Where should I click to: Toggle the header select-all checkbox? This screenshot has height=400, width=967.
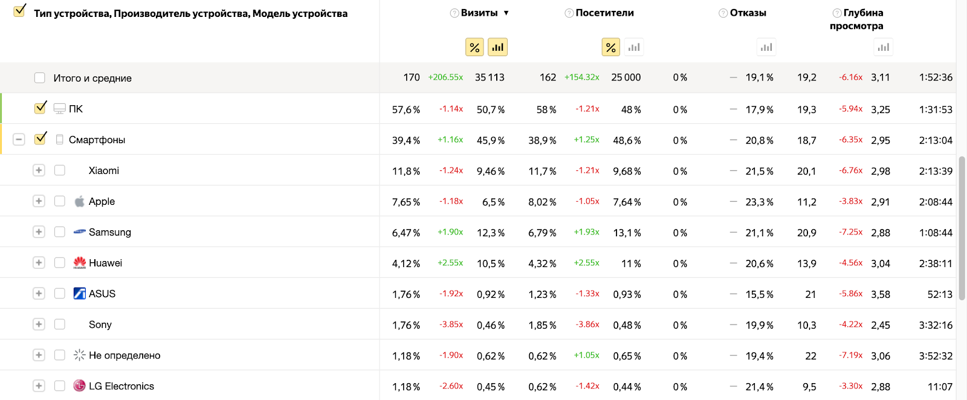(19, 11)
